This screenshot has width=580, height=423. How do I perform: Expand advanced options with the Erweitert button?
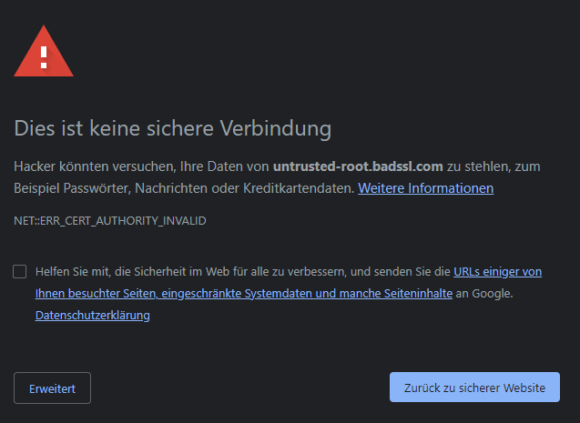[52, 388]
